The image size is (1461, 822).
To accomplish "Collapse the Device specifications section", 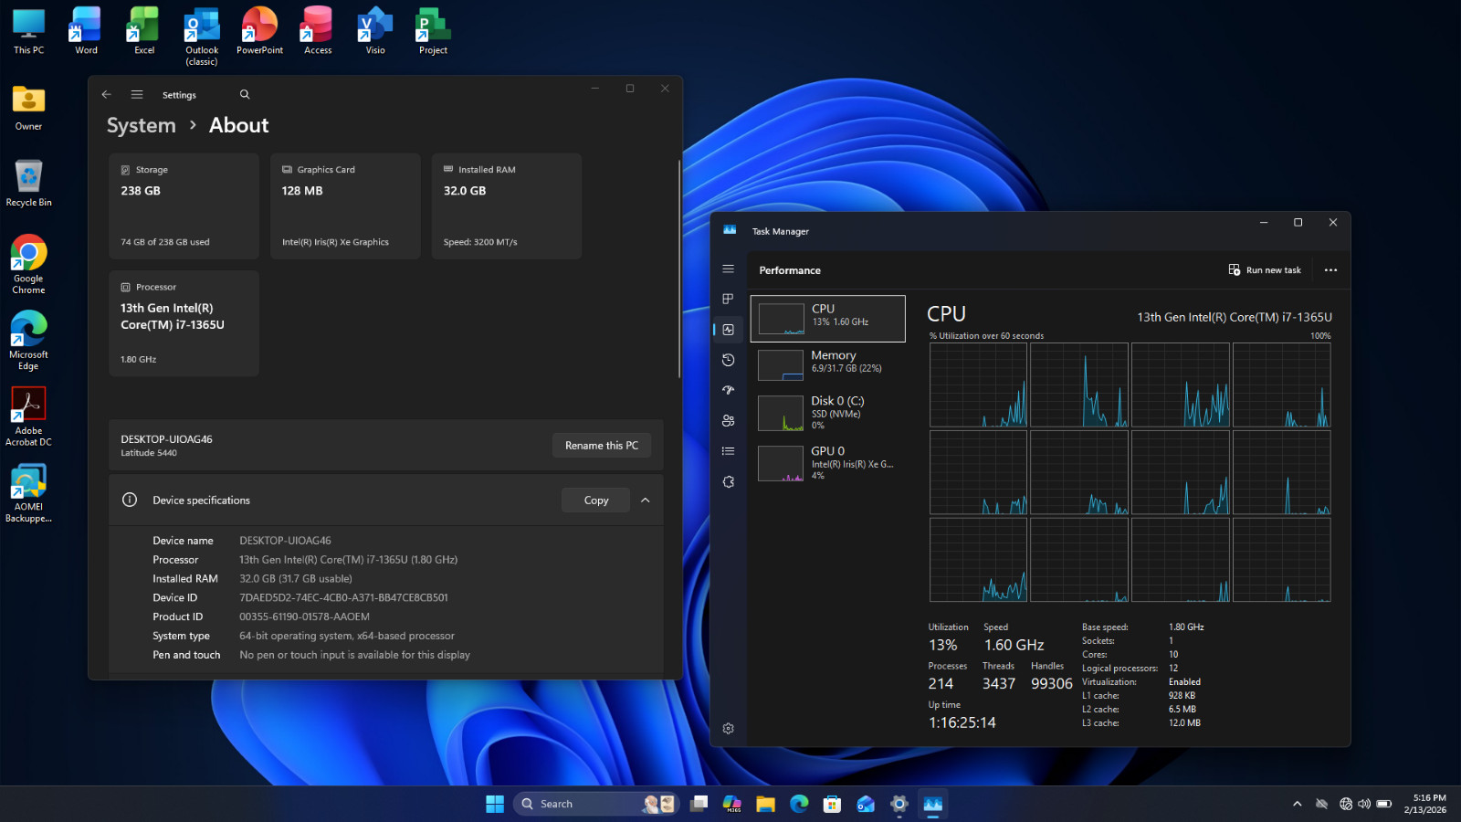I will point(646,500).
